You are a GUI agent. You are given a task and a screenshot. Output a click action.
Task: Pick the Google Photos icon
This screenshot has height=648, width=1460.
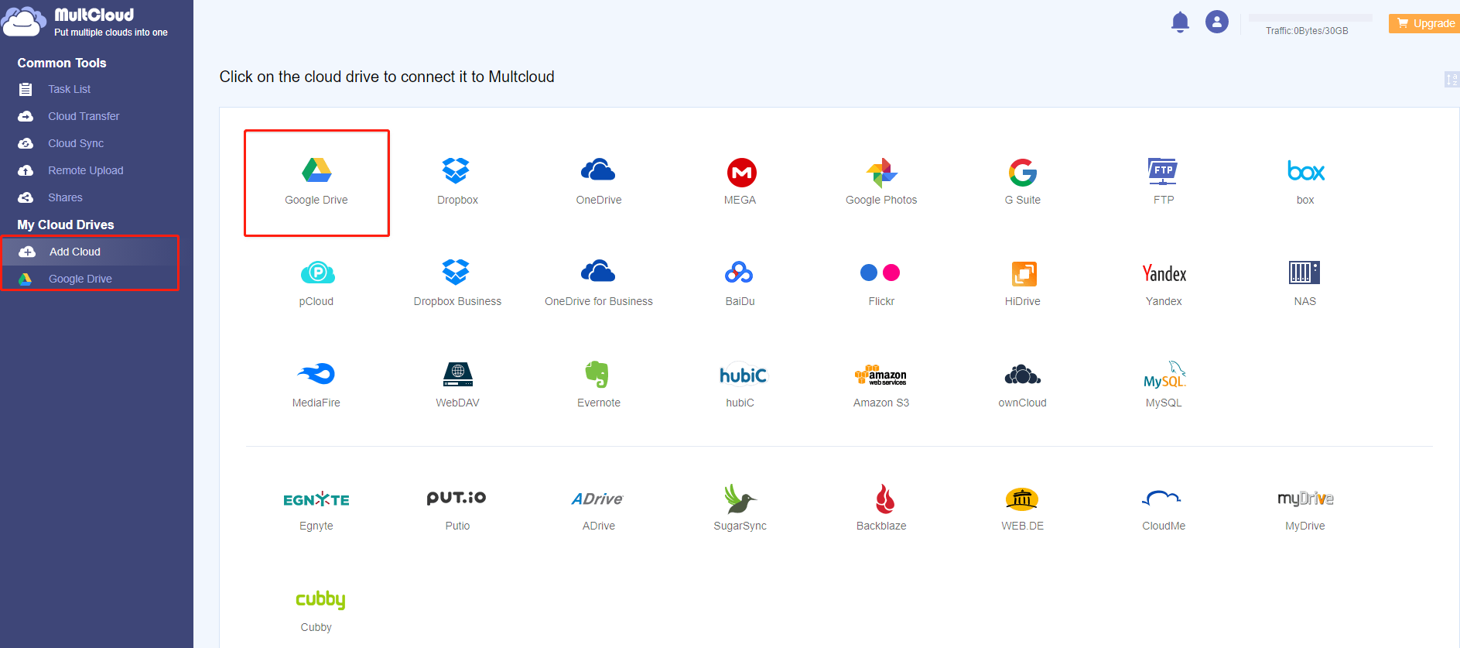pyautogui.click(x=881, y=173)
